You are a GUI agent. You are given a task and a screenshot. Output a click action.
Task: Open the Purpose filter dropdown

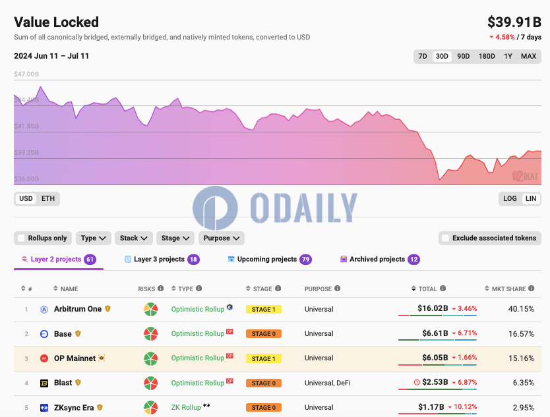222,238
